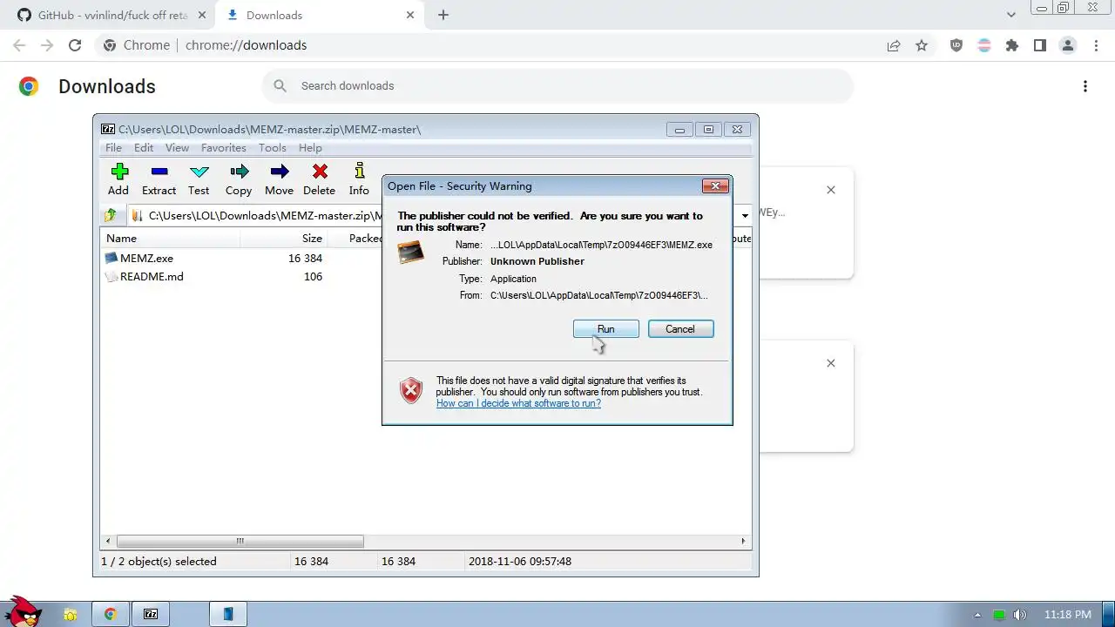Click the striped flag extension icon
This screenshot has height=627, width=1115.
click(984, 45)
